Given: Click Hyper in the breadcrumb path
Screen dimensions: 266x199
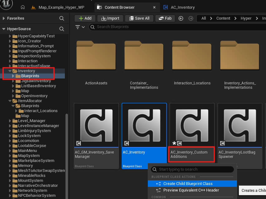Looking at the screenshot, I should [x=246, y=18].
